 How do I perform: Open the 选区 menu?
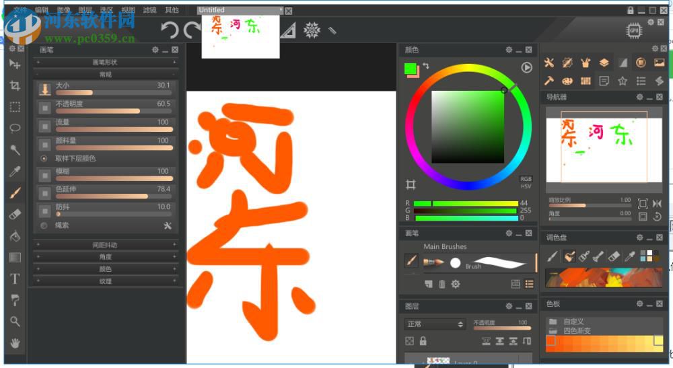click(x=106, y=10)
